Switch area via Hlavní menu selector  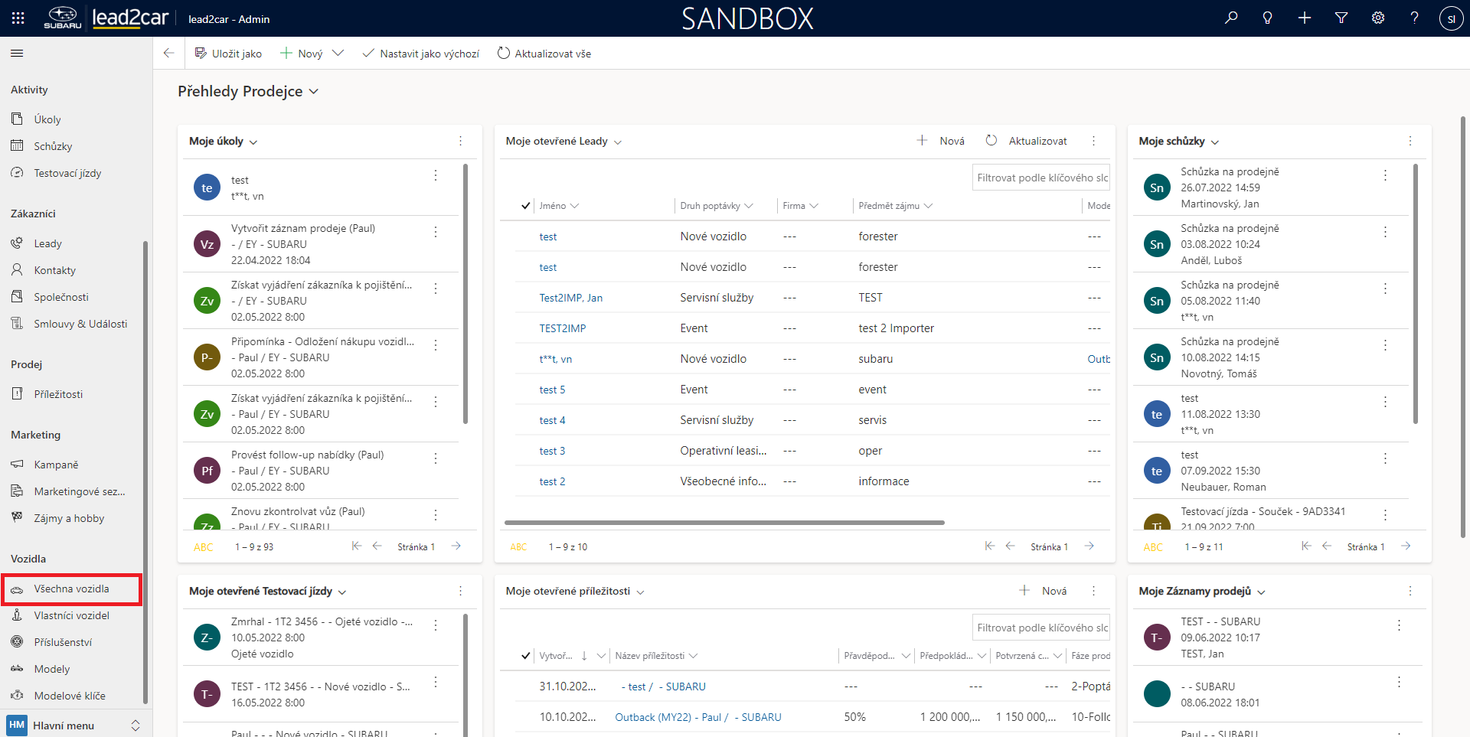74,726
